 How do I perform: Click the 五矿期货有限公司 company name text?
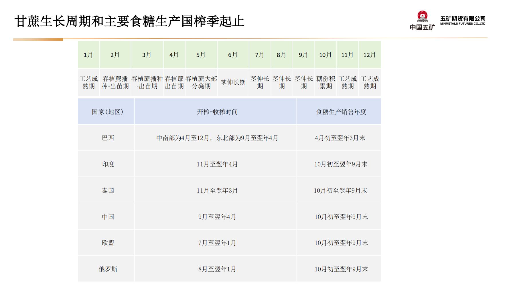click(463, 19)
